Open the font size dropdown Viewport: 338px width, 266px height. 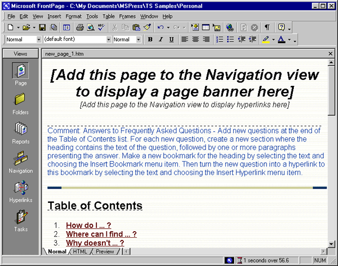tap(138, 40)
